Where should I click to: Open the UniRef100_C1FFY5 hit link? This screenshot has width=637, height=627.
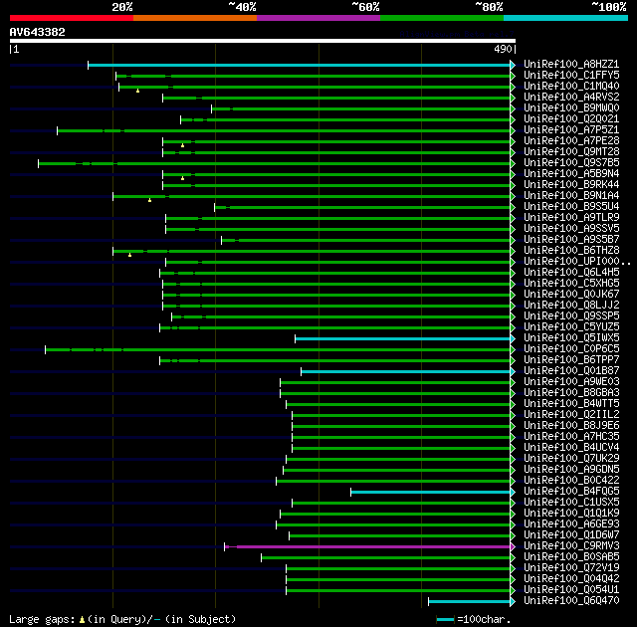(571, 75)
